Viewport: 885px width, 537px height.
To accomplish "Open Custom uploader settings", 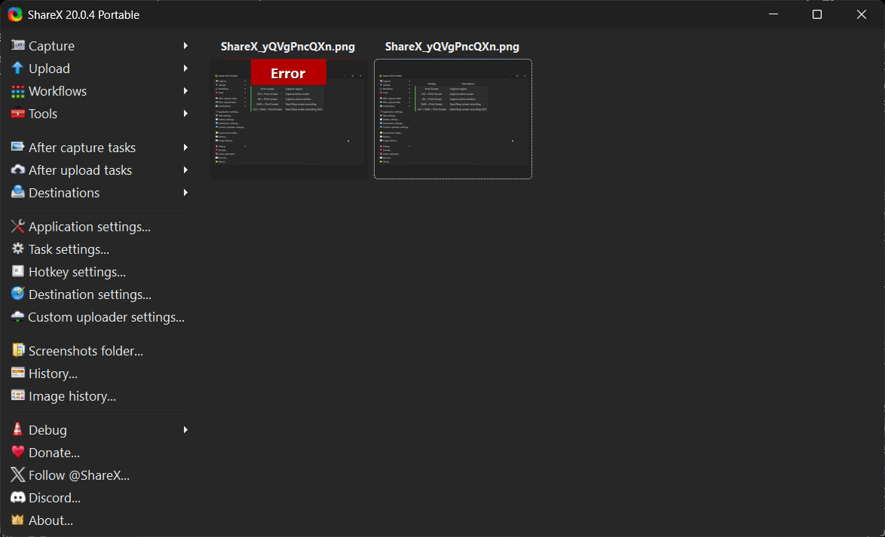I will coord(100,316).
